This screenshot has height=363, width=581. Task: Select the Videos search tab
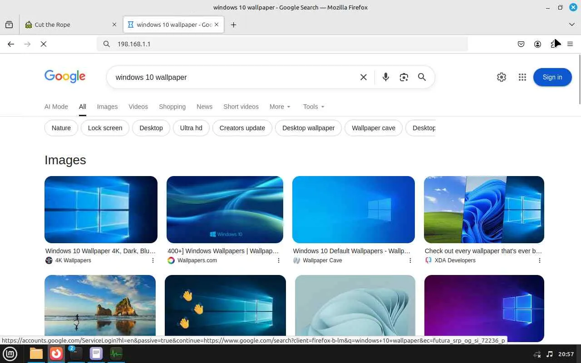pyautogui.click(x=138, y=107)
